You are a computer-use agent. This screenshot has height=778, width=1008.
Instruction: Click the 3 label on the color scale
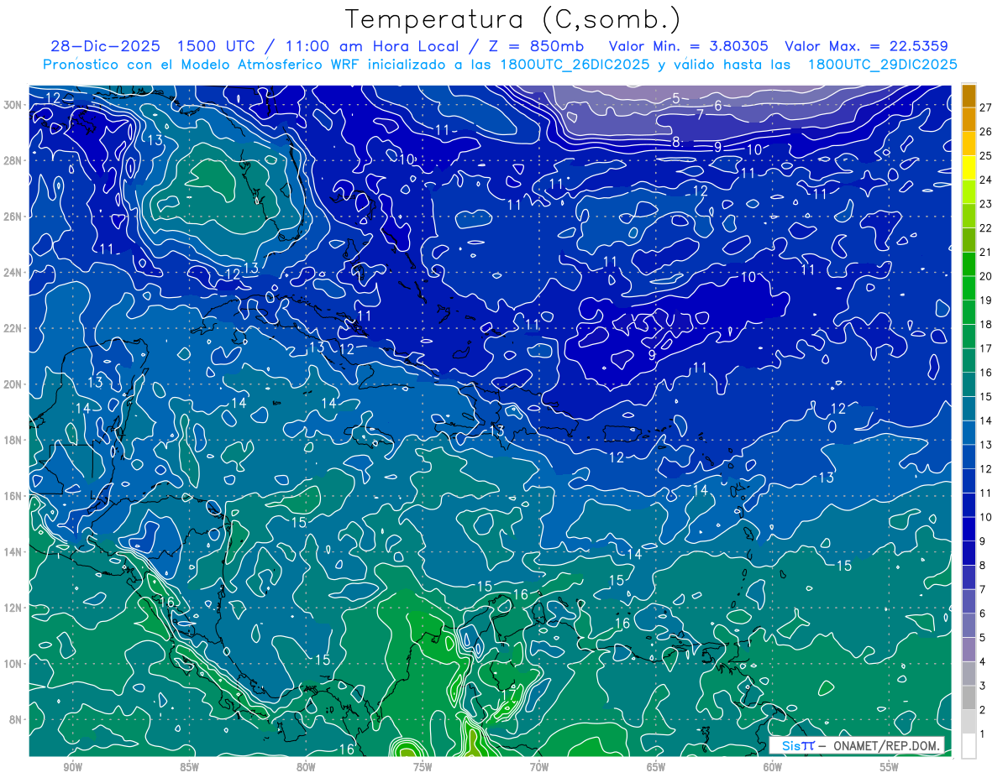(983, 687)
